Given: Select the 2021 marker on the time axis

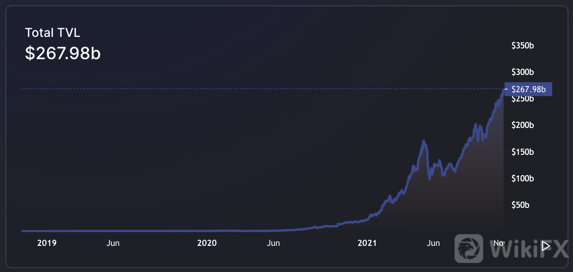Looking at the screenshot, I should [367, 243].
